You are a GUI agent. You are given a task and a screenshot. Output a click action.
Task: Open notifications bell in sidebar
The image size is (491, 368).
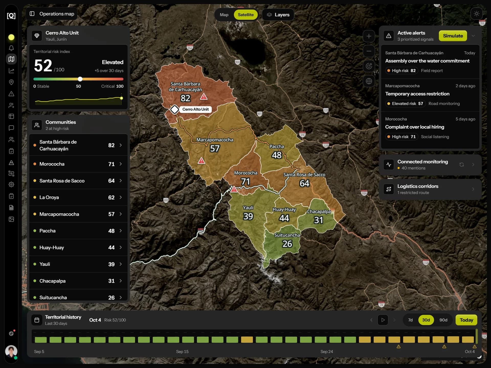point(11,48)
